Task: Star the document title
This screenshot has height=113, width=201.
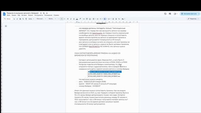Action: coord(41,13)
